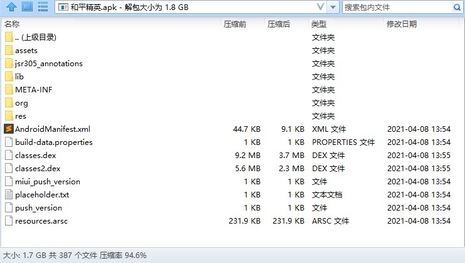Select the placeholder.txt file name
Screen dimensions: 465x263
pyautogui.click(x=42, y=195)
